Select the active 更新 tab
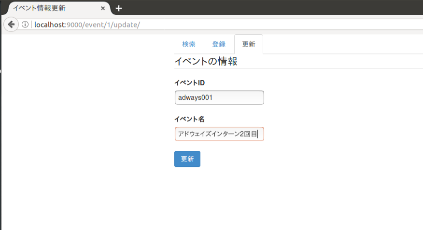423x230 pixels. pos(249,44)
